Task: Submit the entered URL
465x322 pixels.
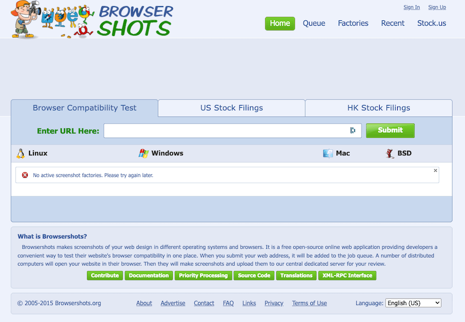Action: click(x=390, y=131)
